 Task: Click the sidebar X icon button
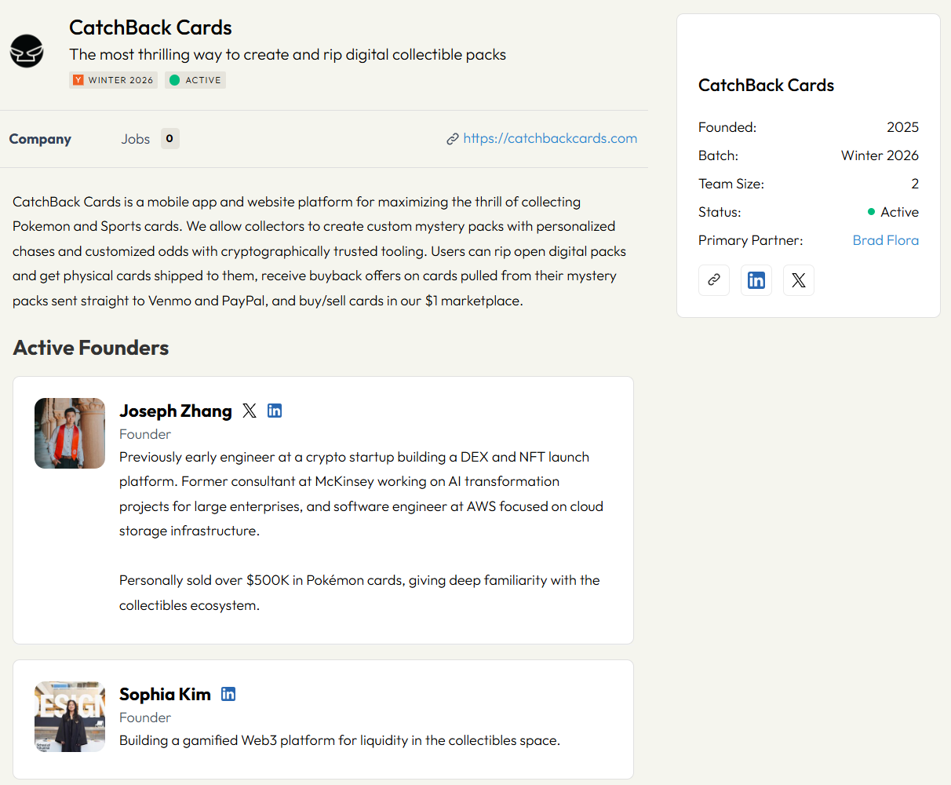pyautogui.click(x=799, y=280)
